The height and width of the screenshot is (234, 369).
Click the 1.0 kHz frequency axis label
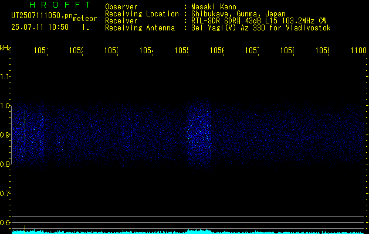tap(5, 106)
